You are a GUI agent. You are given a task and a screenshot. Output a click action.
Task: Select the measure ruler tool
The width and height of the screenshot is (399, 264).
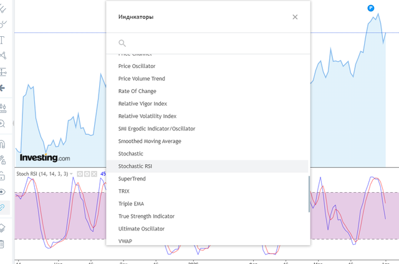point(2,72)
